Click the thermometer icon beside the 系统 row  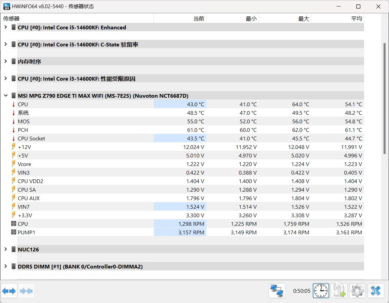14,113
